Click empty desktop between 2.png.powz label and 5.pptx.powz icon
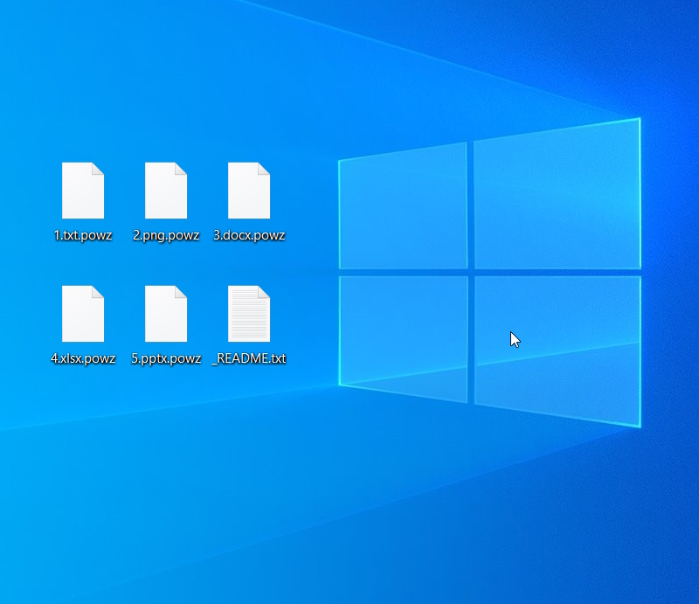 [166, 262]
